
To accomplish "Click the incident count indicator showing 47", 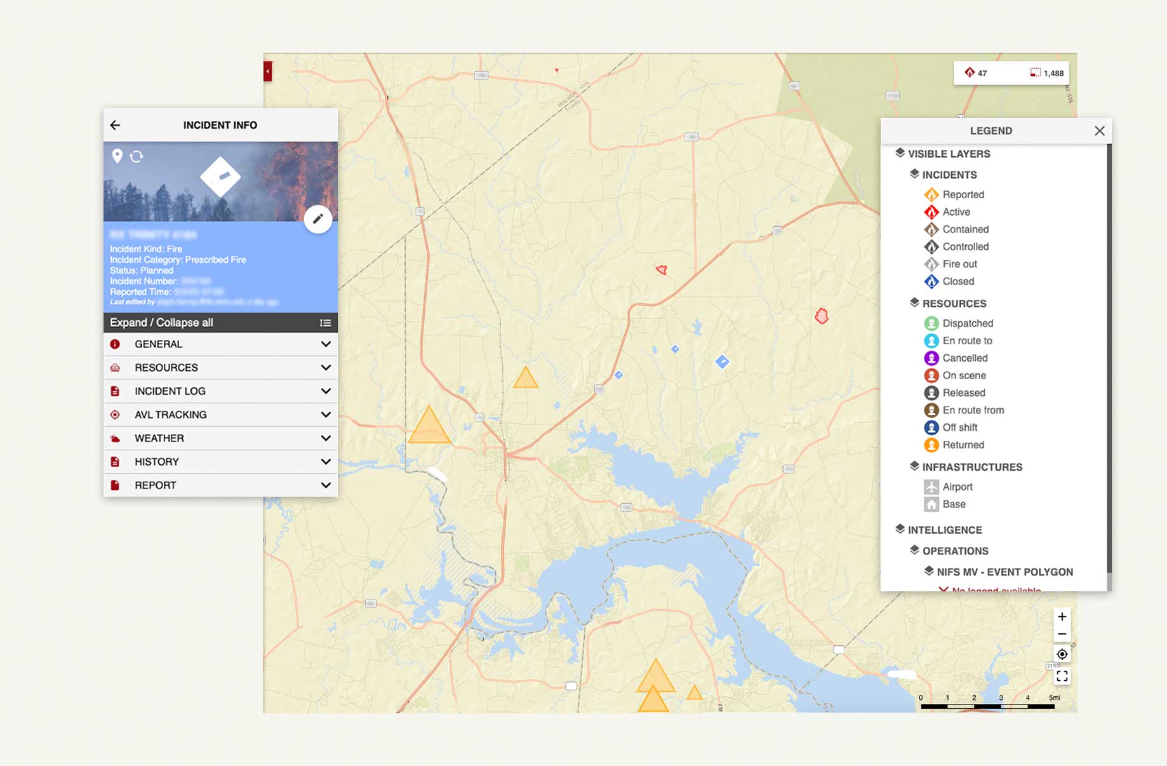I will (x=976, y=73).
